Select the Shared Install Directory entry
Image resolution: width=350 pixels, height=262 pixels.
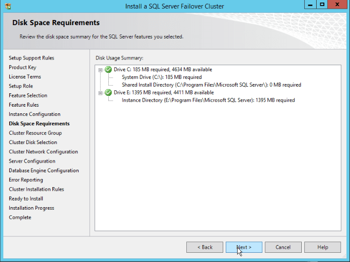[x=211, y=85]
